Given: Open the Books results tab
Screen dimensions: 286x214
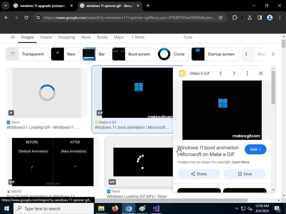Looking at the screenshot, I should 102,37.
